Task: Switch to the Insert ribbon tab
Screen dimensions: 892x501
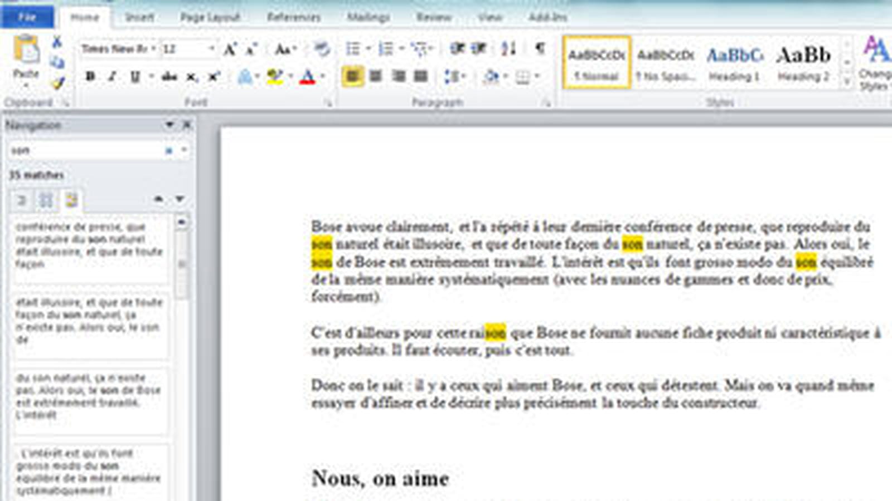Action: [x=139, y=17]
